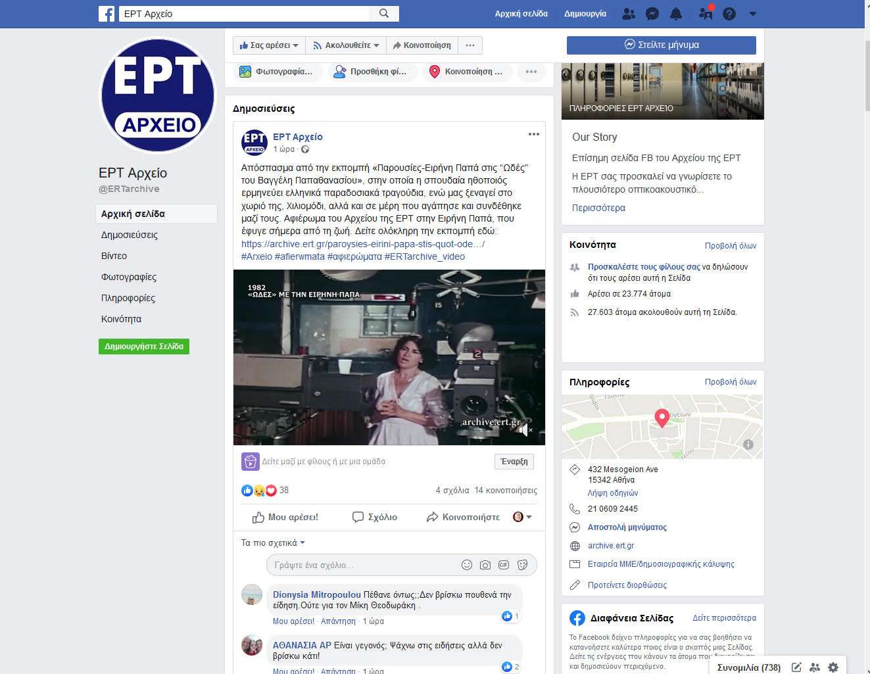This screenshot has height=674, width=870.
Task: Toggle page like via Σας αρέσει button
Action: [x=269, y=45]
